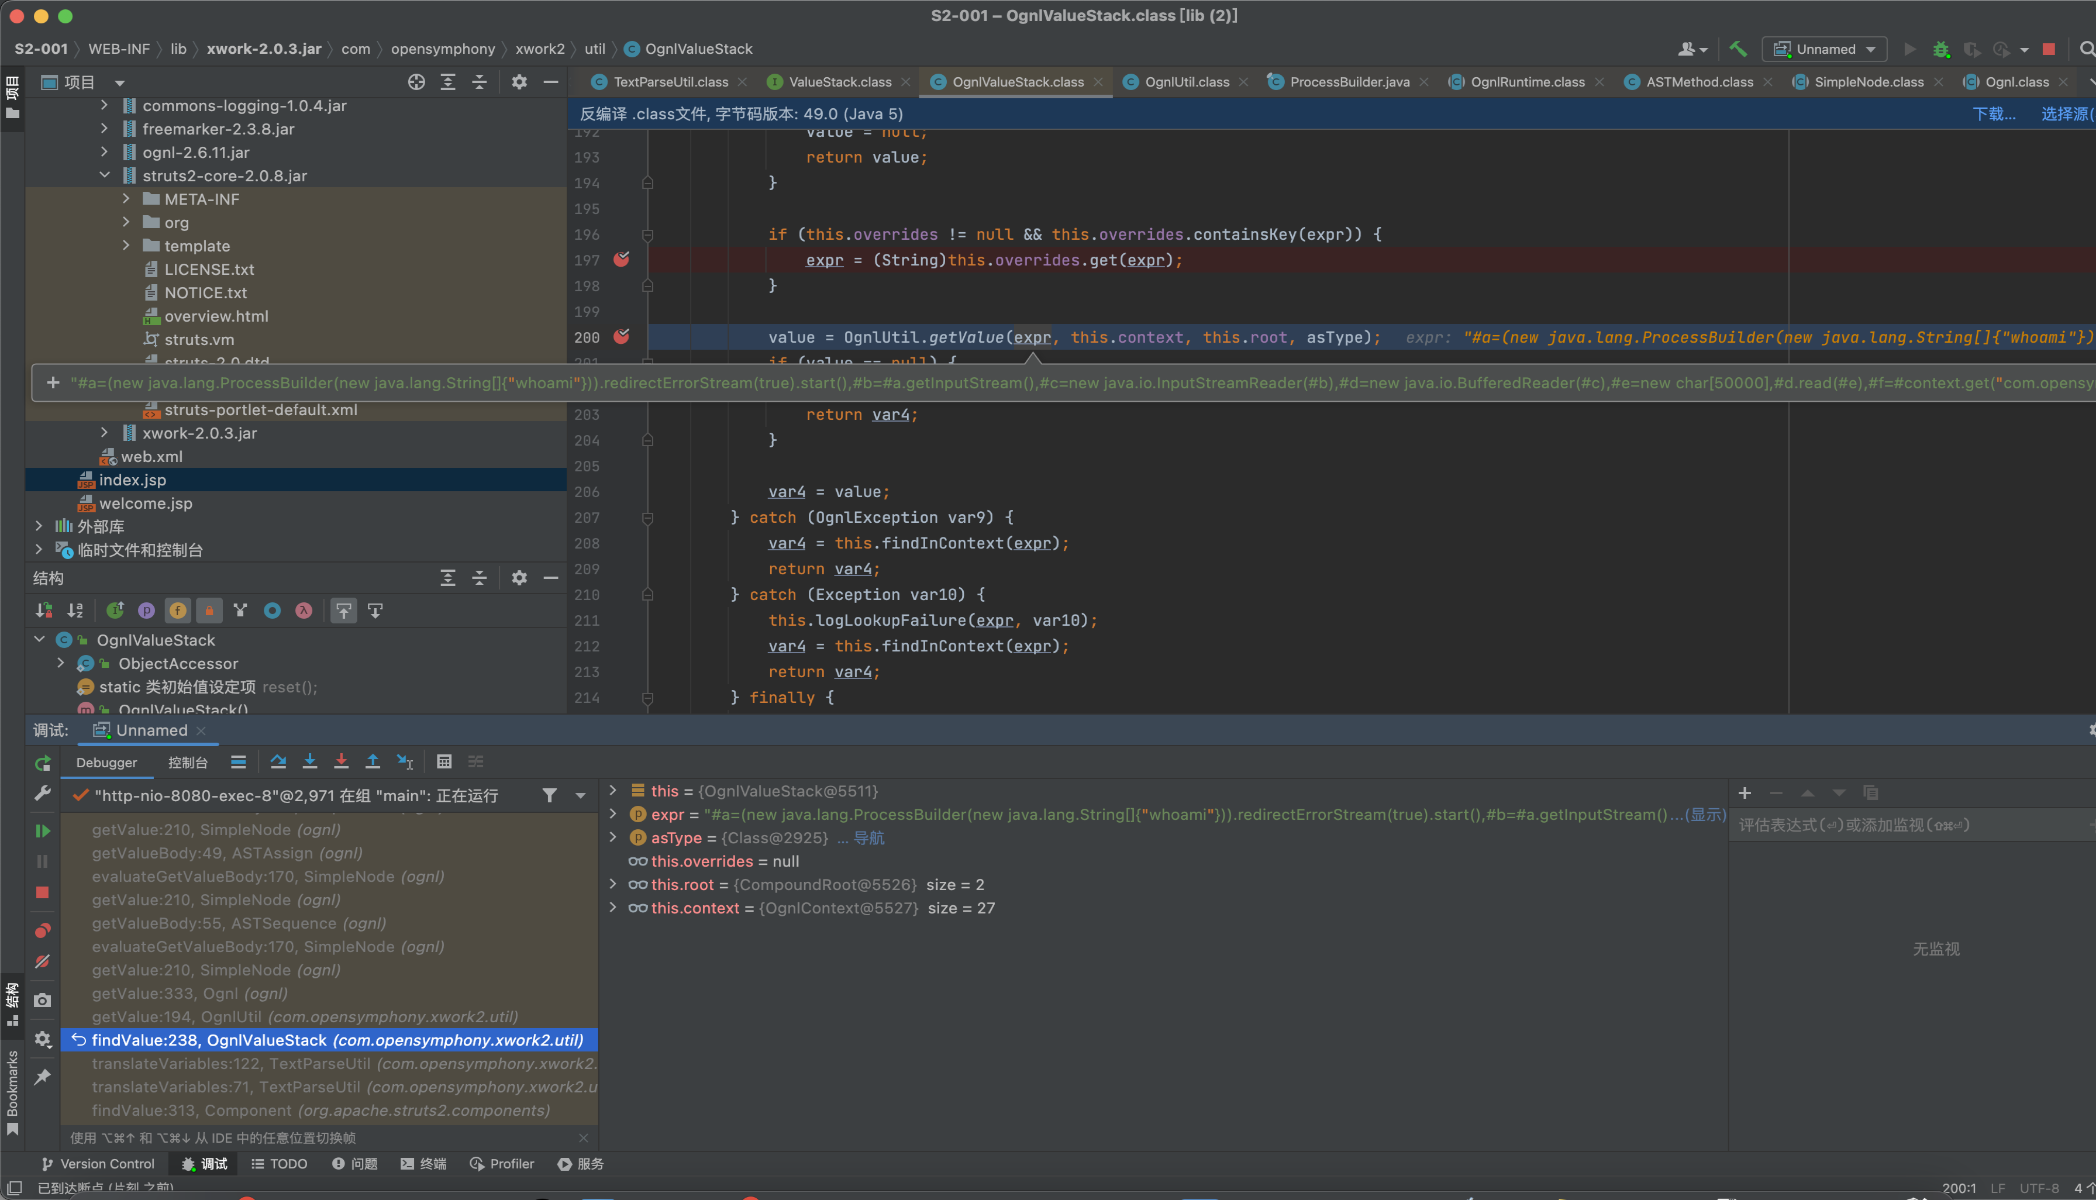Click thread dump camera icon
The width and height of the screenshot is (2096, 1200).
[x=43, y=1001]
